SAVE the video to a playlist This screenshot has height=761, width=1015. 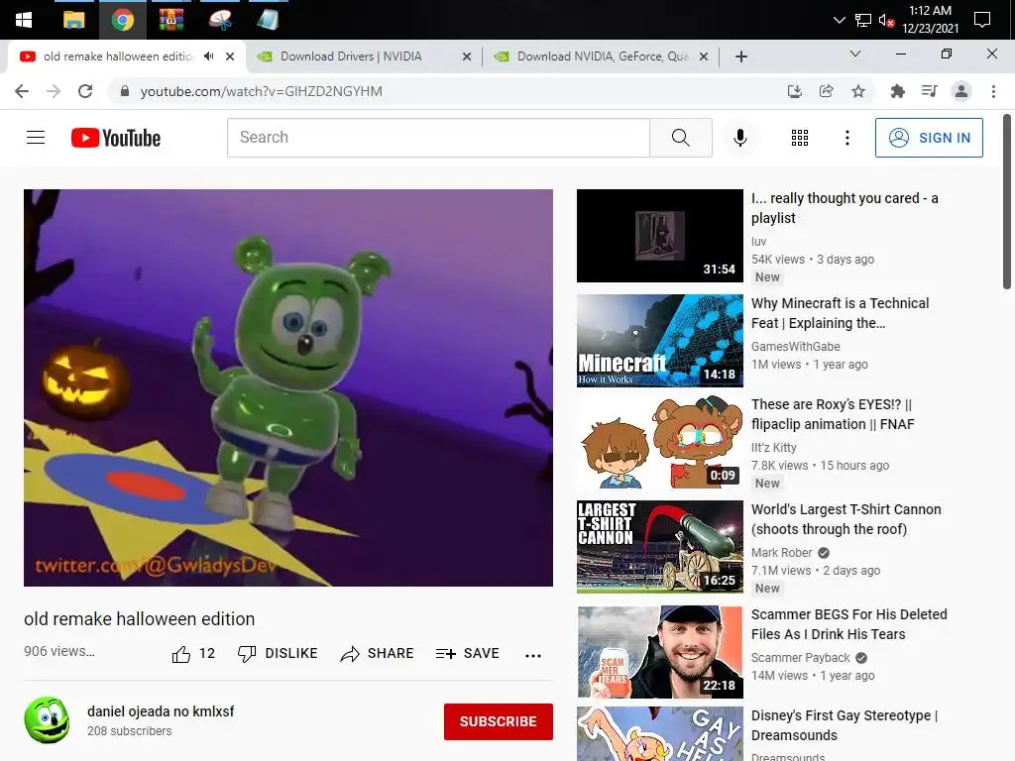tap(468, 654)
